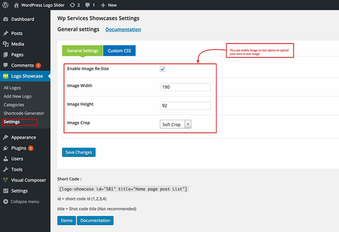Click the Media library icon
The height and width of the screenshot is (232, 339).
coord(6,44)
